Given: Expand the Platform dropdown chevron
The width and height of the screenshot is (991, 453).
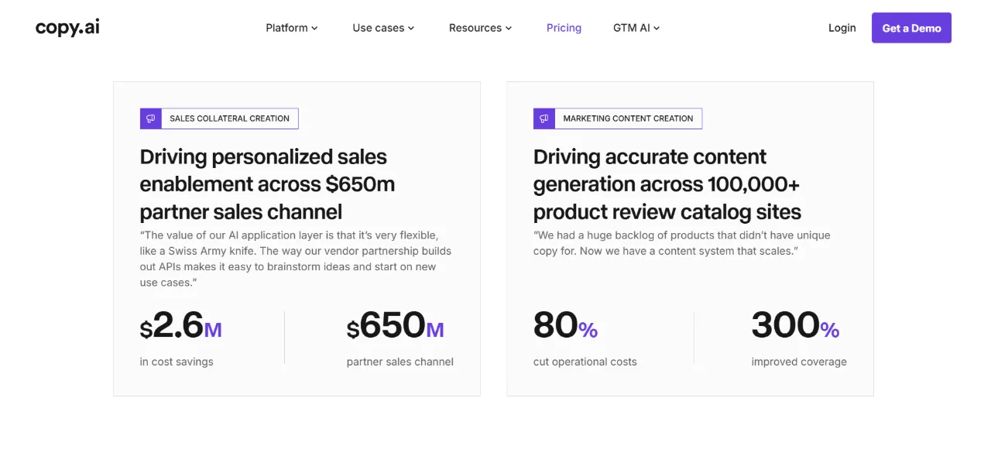Looking at the screenshot, I should pyautogui.click(x=314, y=29).
